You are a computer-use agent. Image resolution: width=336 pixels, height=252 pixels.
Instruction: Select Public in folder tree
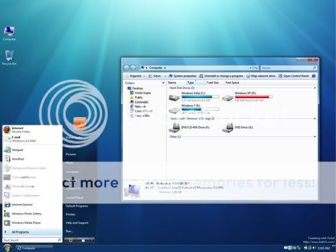(x=136, y=97)
